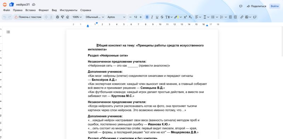This screenshot has height=139, width=283.
Task: Click the Войти sign-in button
Action: (275, 6)
